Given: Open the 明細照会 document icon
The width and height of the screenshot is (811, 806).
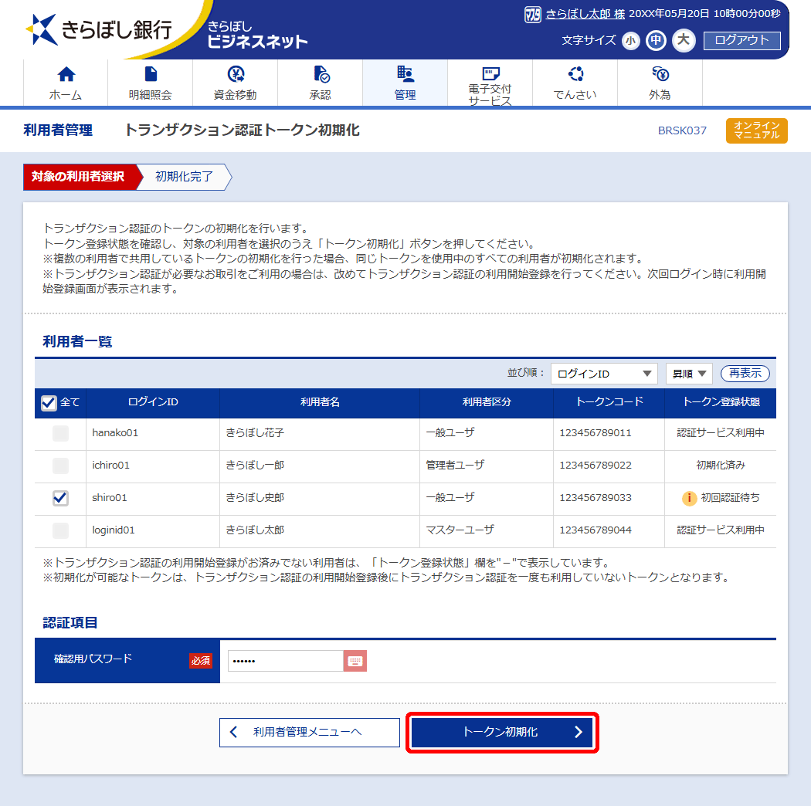Looking at the screenshot, I should point(151,74).
